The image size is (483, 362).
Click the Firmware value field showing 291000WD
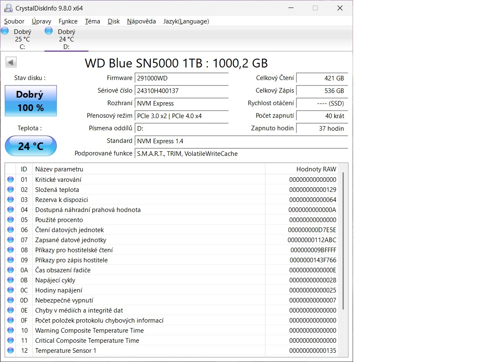[181, 78]
